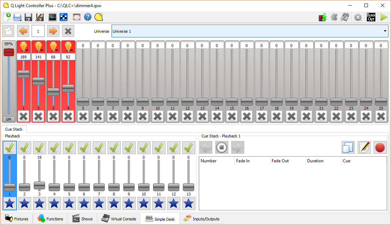Screen dimensions: 391x225
Task: Reset channel 1 with X button
Action: 23,116
